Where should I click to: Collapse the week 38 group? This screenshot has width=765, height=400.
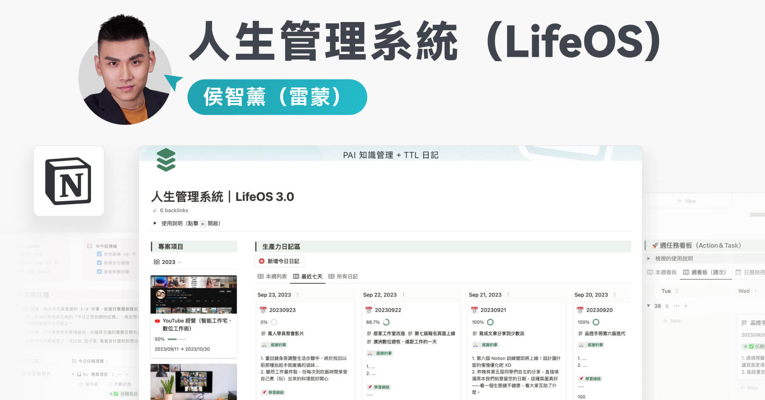coord(649,306)
